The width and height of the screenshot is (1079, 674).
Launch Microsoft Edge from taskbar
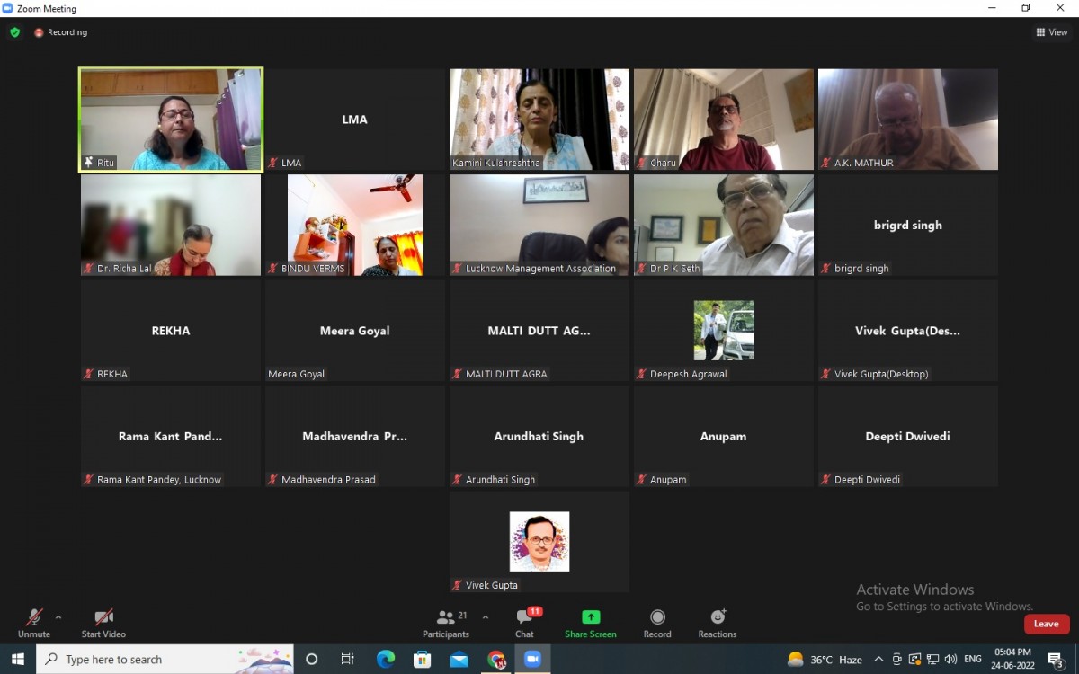click(x=386, y=659)
